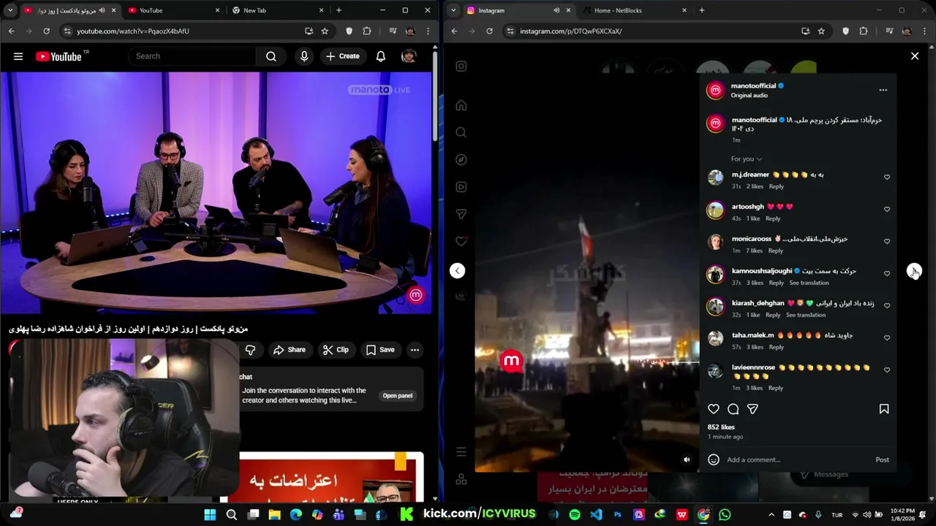Close the Instagram post overlay

click(915, 56)
